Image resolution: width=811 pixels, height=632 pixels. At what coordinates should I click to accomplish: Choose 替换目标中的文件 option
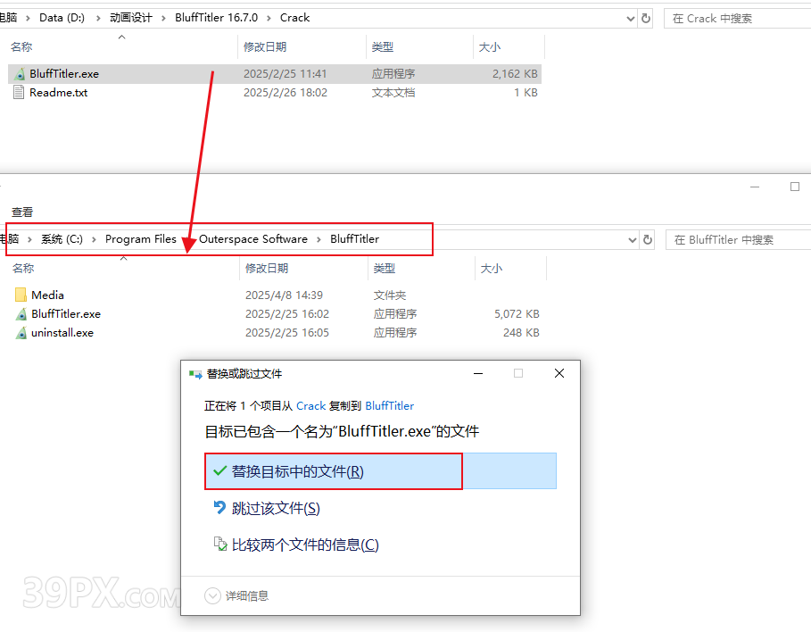[x=298, y=471]
